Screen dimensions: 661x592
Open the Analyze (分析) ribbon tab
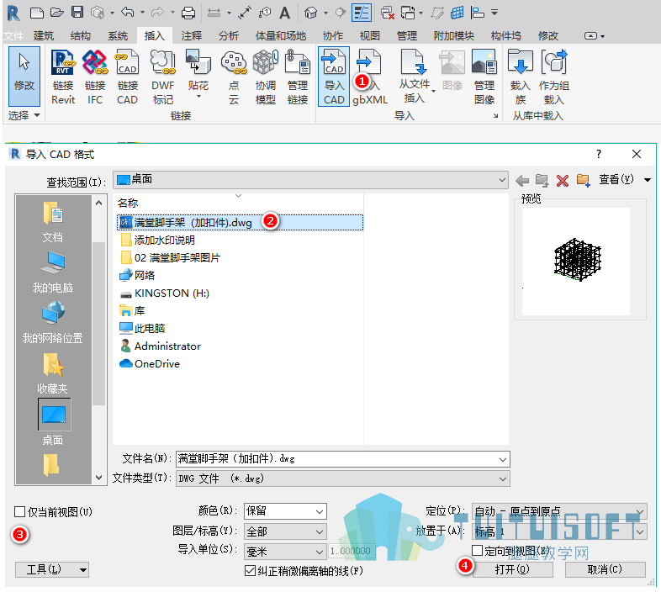229,36
